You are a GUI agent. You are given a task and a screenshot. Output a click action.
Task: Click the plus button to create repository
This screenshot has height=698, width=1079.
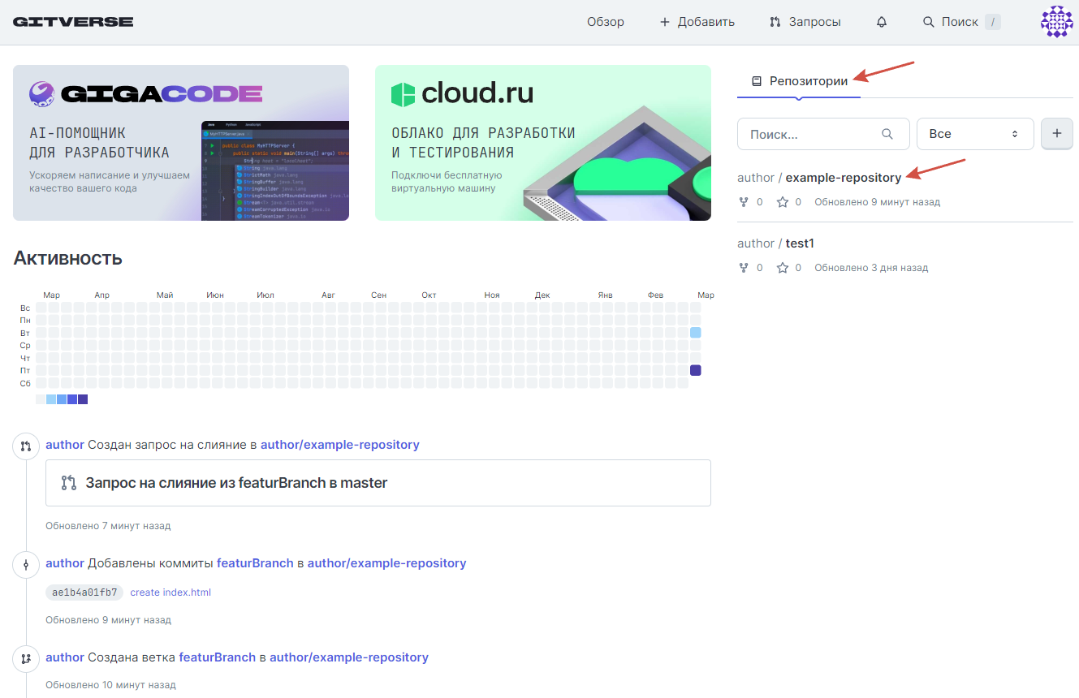click(1057, 134)
